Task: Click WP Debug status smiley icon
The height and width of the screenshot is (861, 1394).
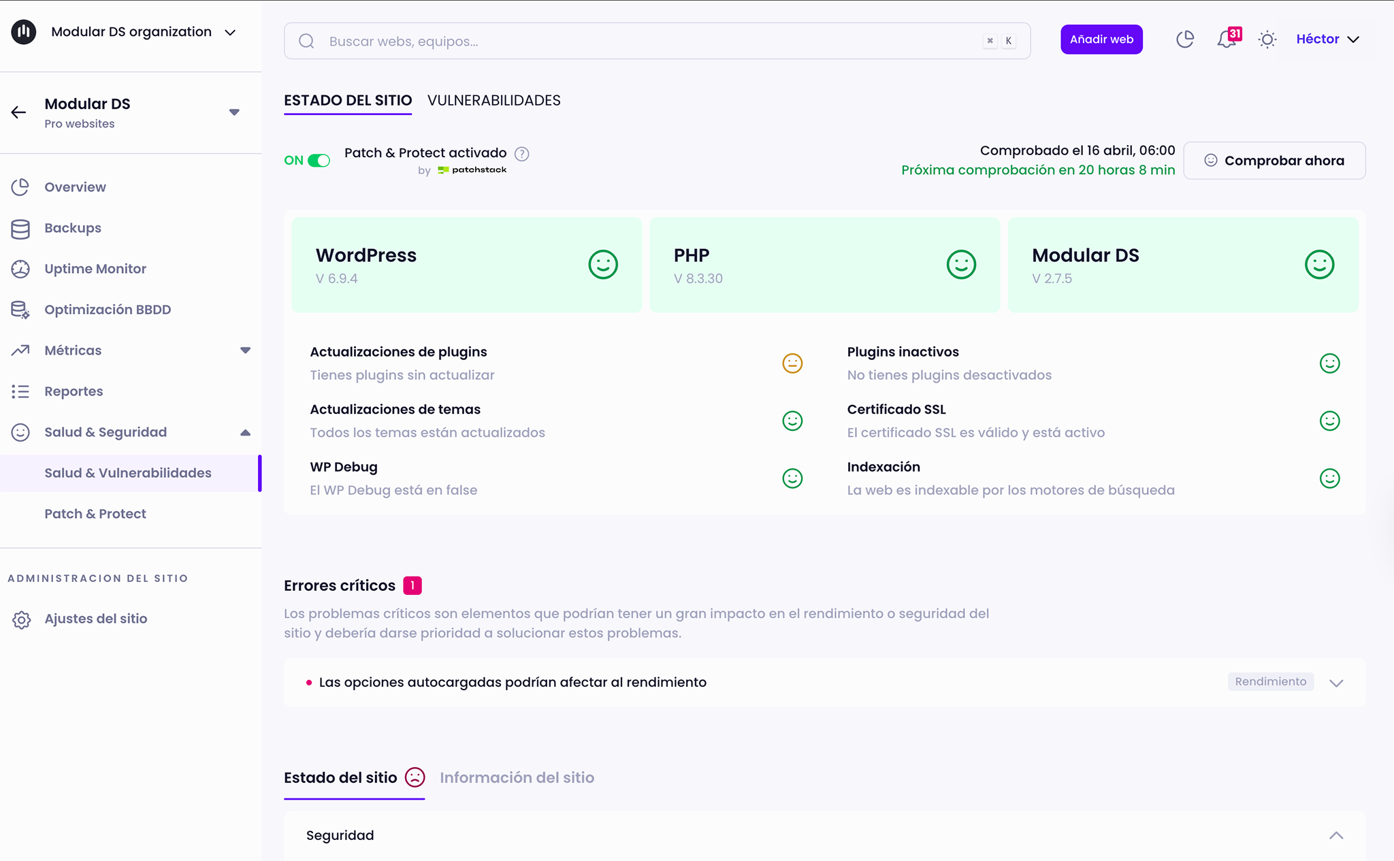Action: tap(792, 478)
